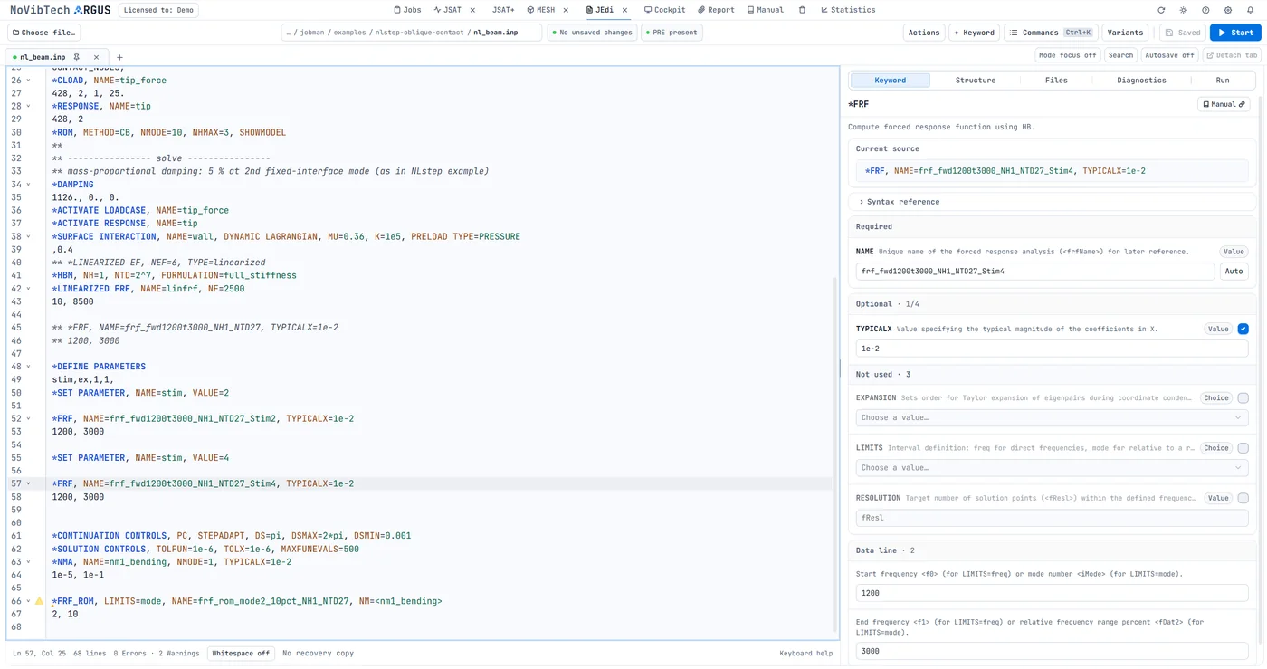Screen dimensions: 1267x669
Task: Click the refresh icon in the top bar
Action: 1161,10
